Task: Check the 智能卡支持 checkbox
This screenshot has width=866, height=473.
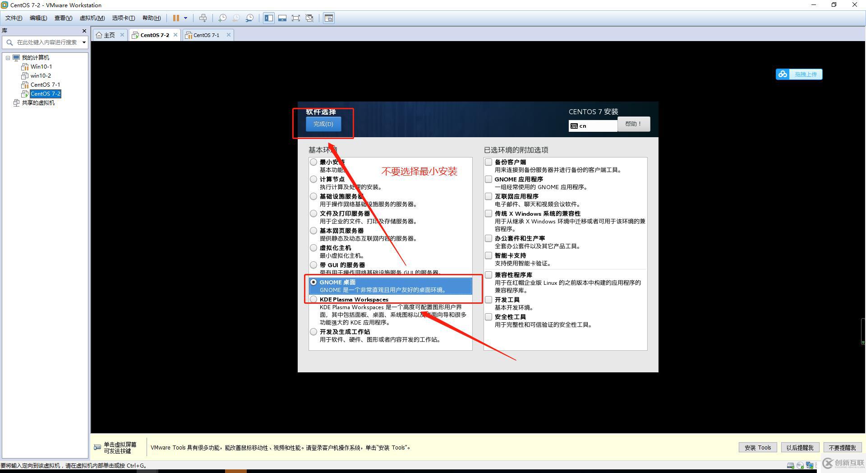Action: tap(488, 255)
